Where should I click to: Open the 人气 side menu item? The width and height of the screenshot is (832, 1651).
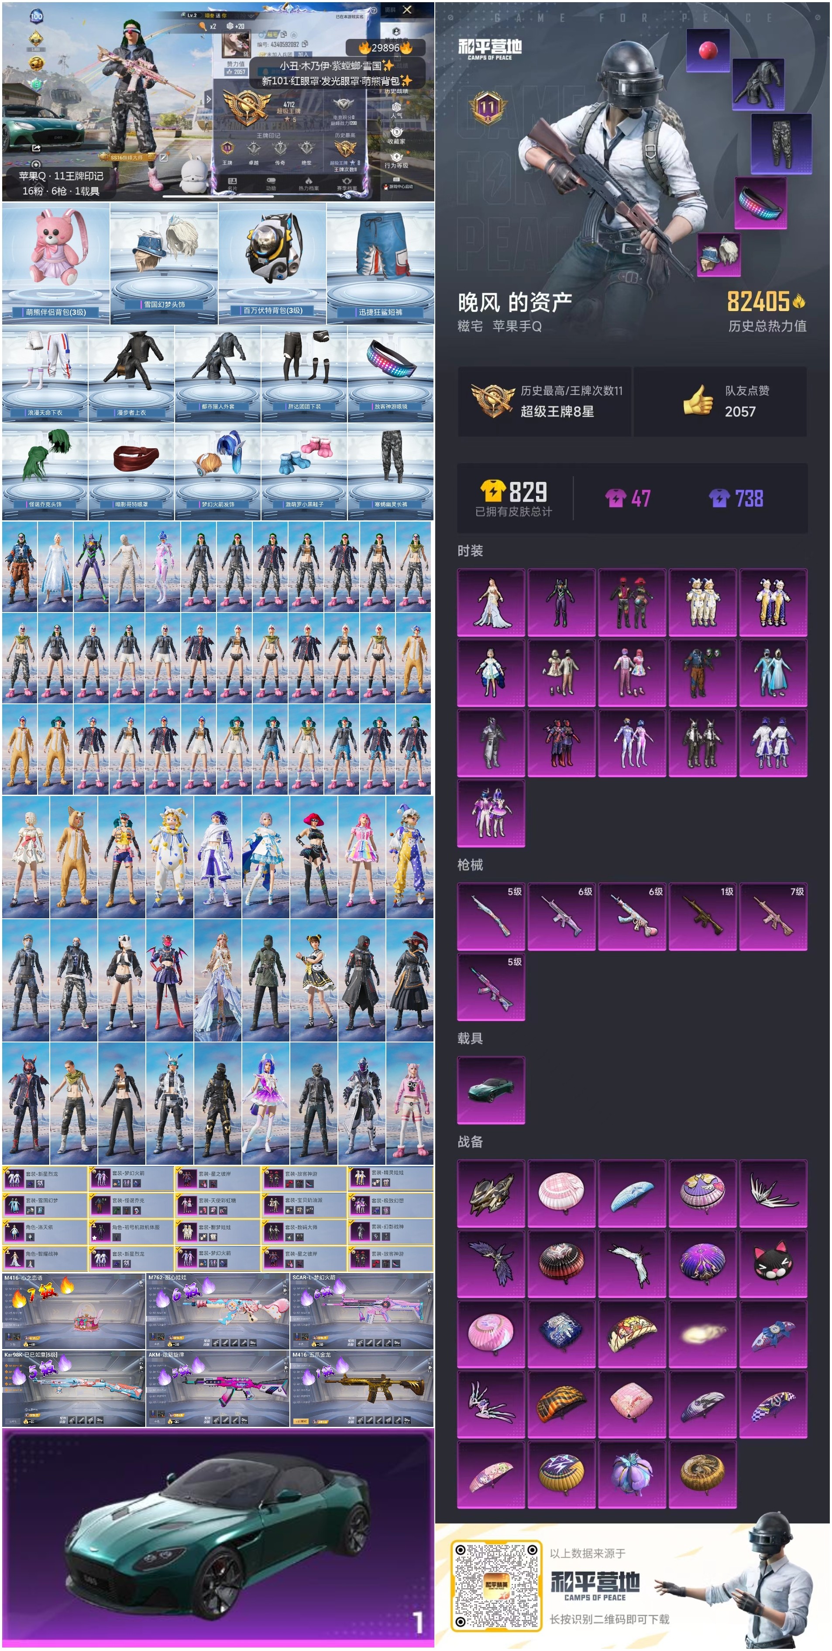pyautogui.click(x=396, y=110)
